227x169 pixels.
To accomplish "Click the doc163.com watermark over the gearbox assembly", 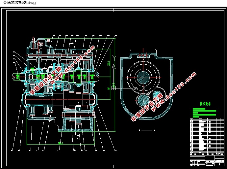I will click(62, 70).
